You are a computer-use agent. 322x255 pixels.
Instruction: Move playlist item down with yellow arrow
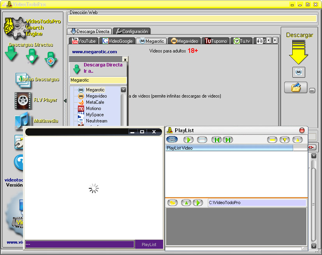(285, 140)
